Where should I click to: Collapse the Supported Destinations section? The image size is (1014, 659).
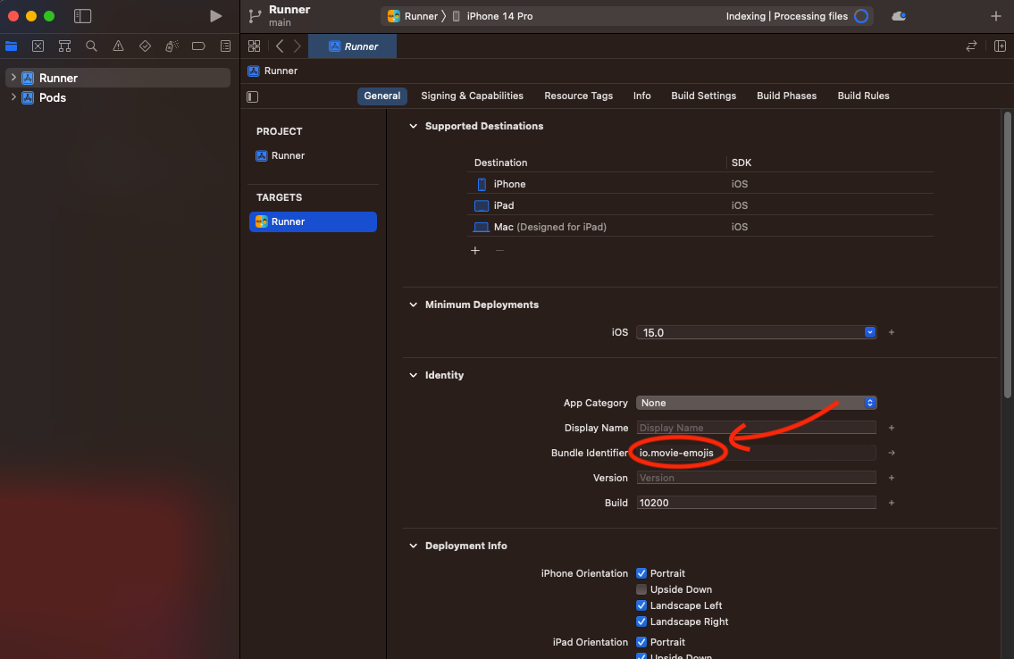[414, 126]
